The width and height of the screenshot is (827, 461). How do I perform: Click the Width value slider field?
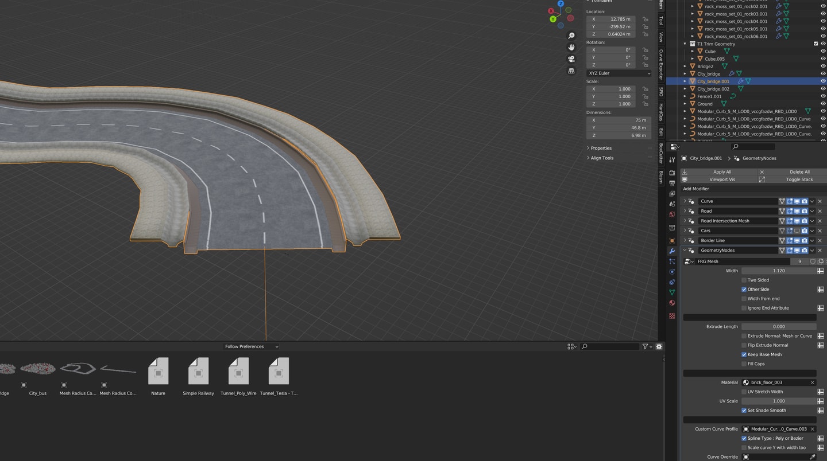click(779, 271)
